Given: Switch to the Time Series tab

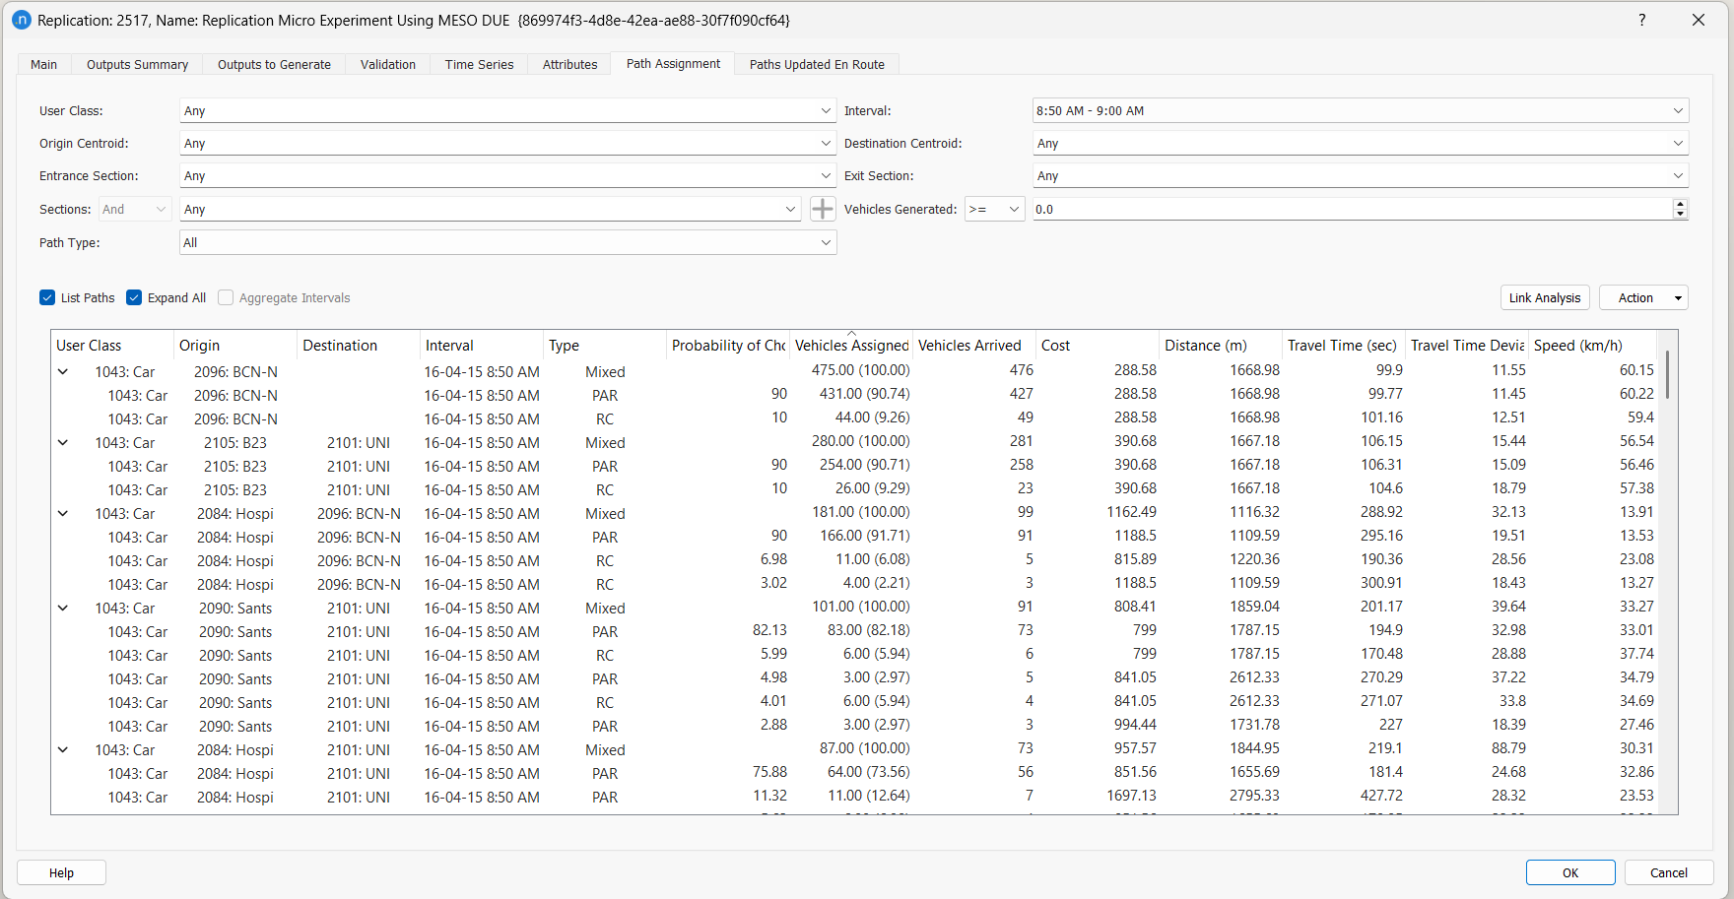Looking at the screenshot, I should pos(479,64).
